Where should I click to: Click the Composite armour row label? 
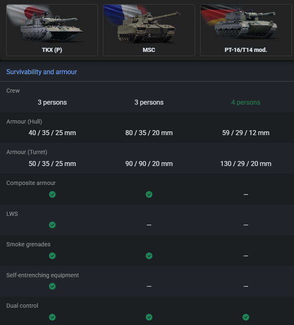pyautogui.click(x=31, y=183)
